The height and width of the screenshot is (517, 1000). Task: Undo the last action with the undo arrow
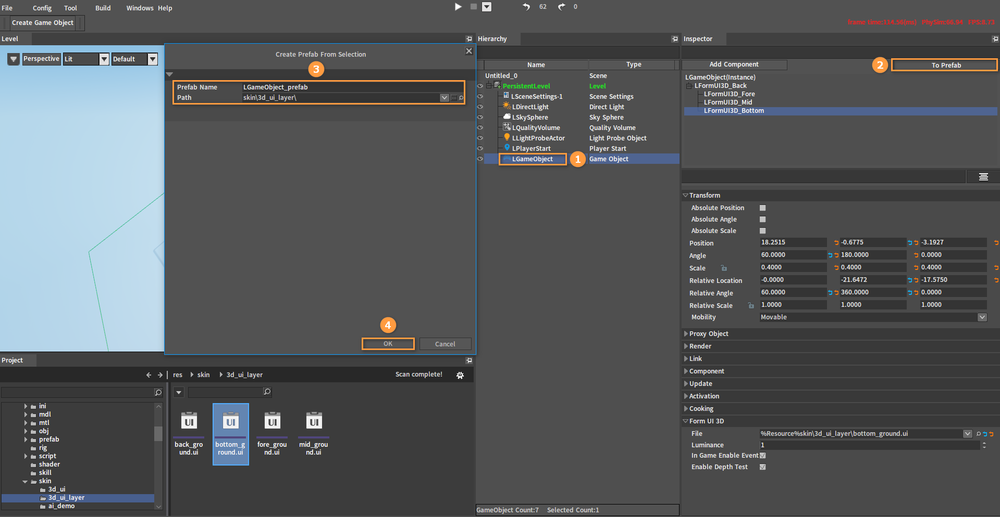[x=526, y=7]
